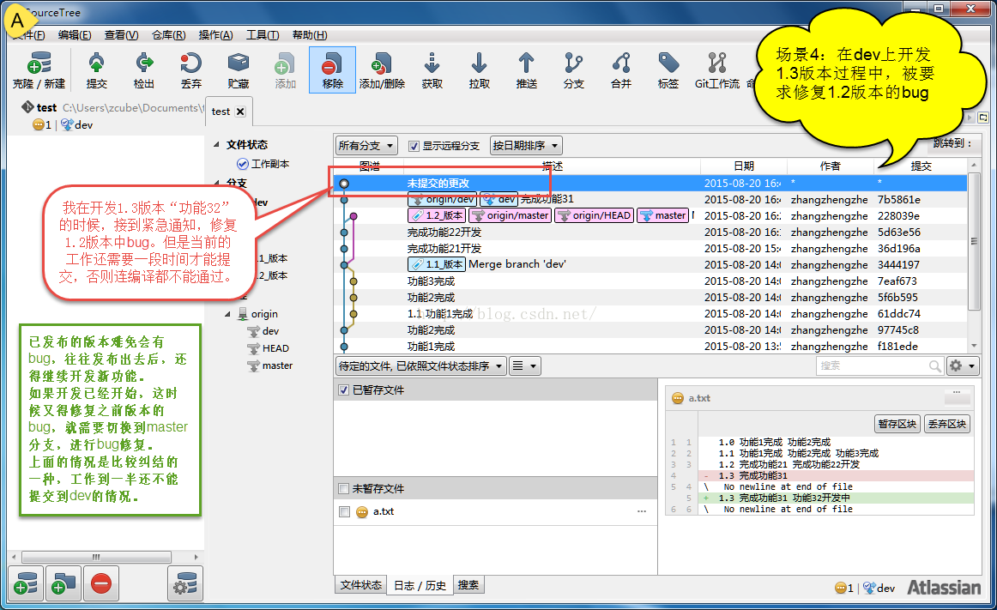Viewport: 997px width, 610px height.
Task: Click the 暂存区块 stage hunk button
Action: pyautogui.click(x=897, y=424)
